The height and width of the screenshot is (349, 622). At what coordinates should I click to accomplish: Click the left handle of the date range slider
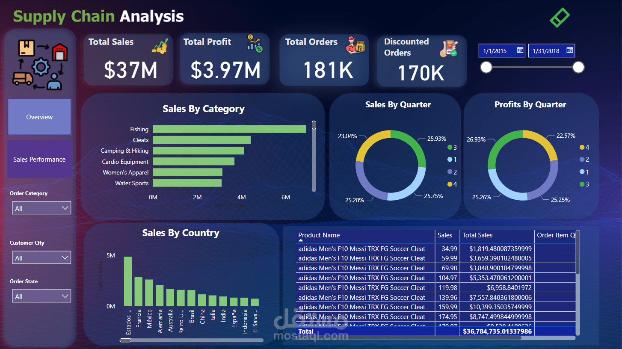click(486, 67)
